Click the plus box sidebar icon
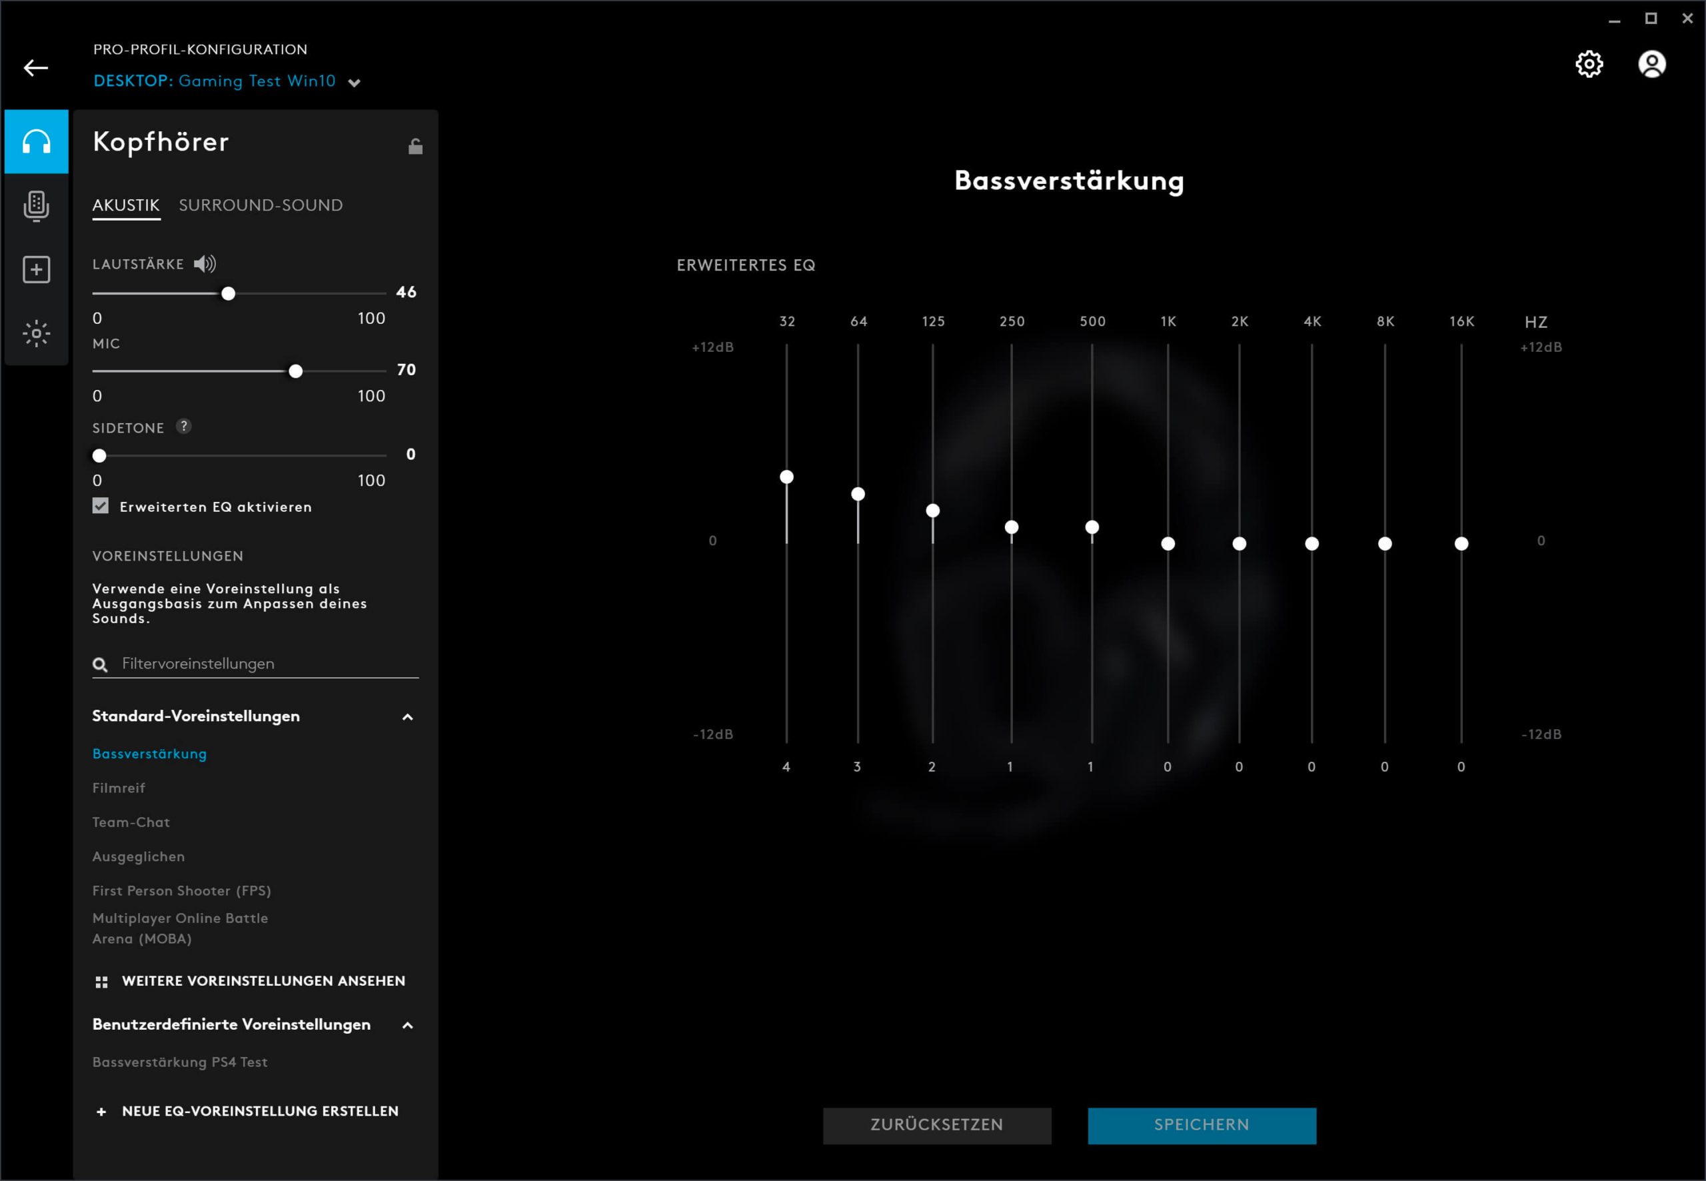Screen dimensions: 1706x1181 pos(36,269)
